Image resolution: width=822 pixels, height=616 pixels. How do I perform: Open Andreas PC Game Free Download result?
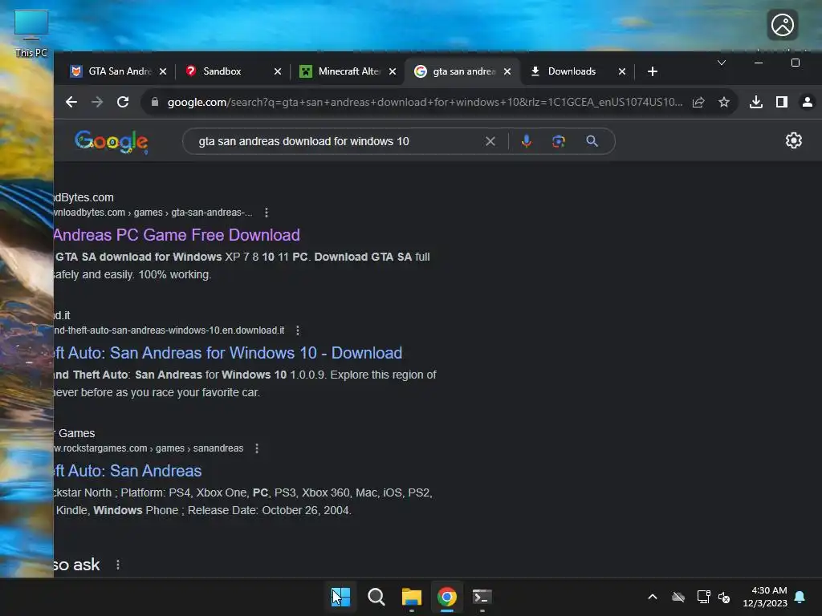(177, 235)
